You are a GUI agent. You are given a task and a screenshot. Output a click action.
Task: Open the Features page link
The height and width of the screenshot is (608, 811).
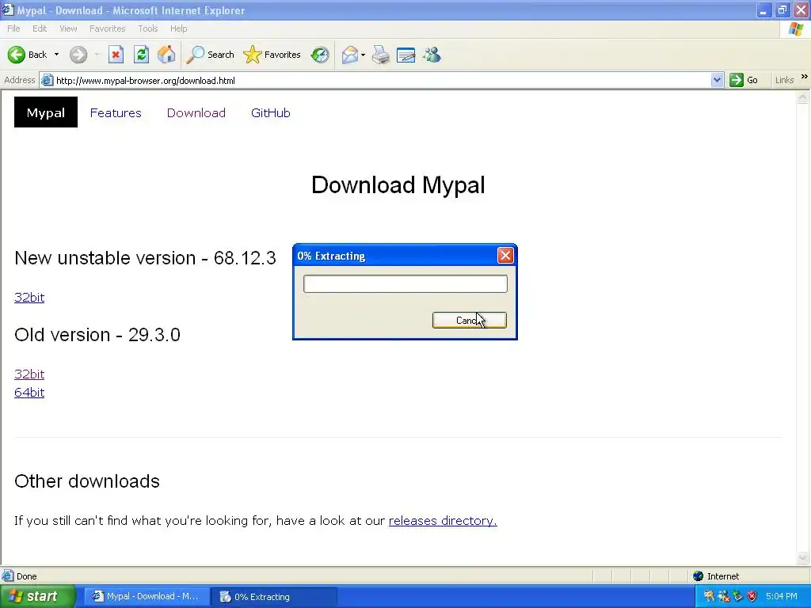tap(116, 112)
